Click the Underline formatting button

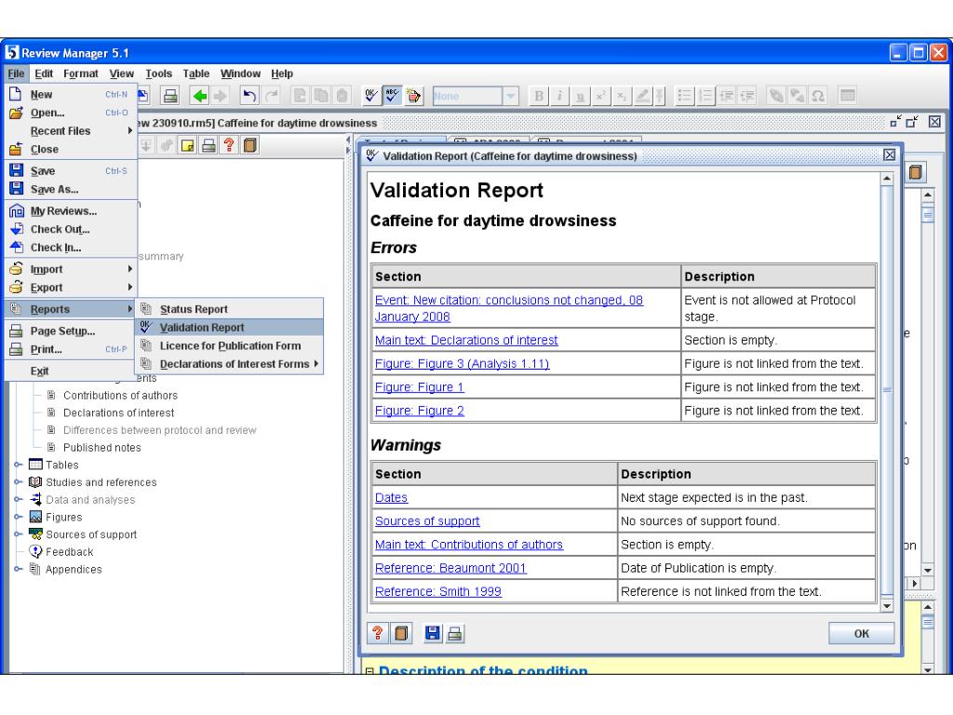[581, 96]
